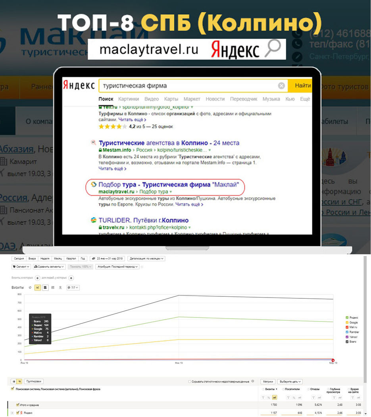Select the Неделя period button
This screenshot has width=371, height=417.
coord(45,259)
